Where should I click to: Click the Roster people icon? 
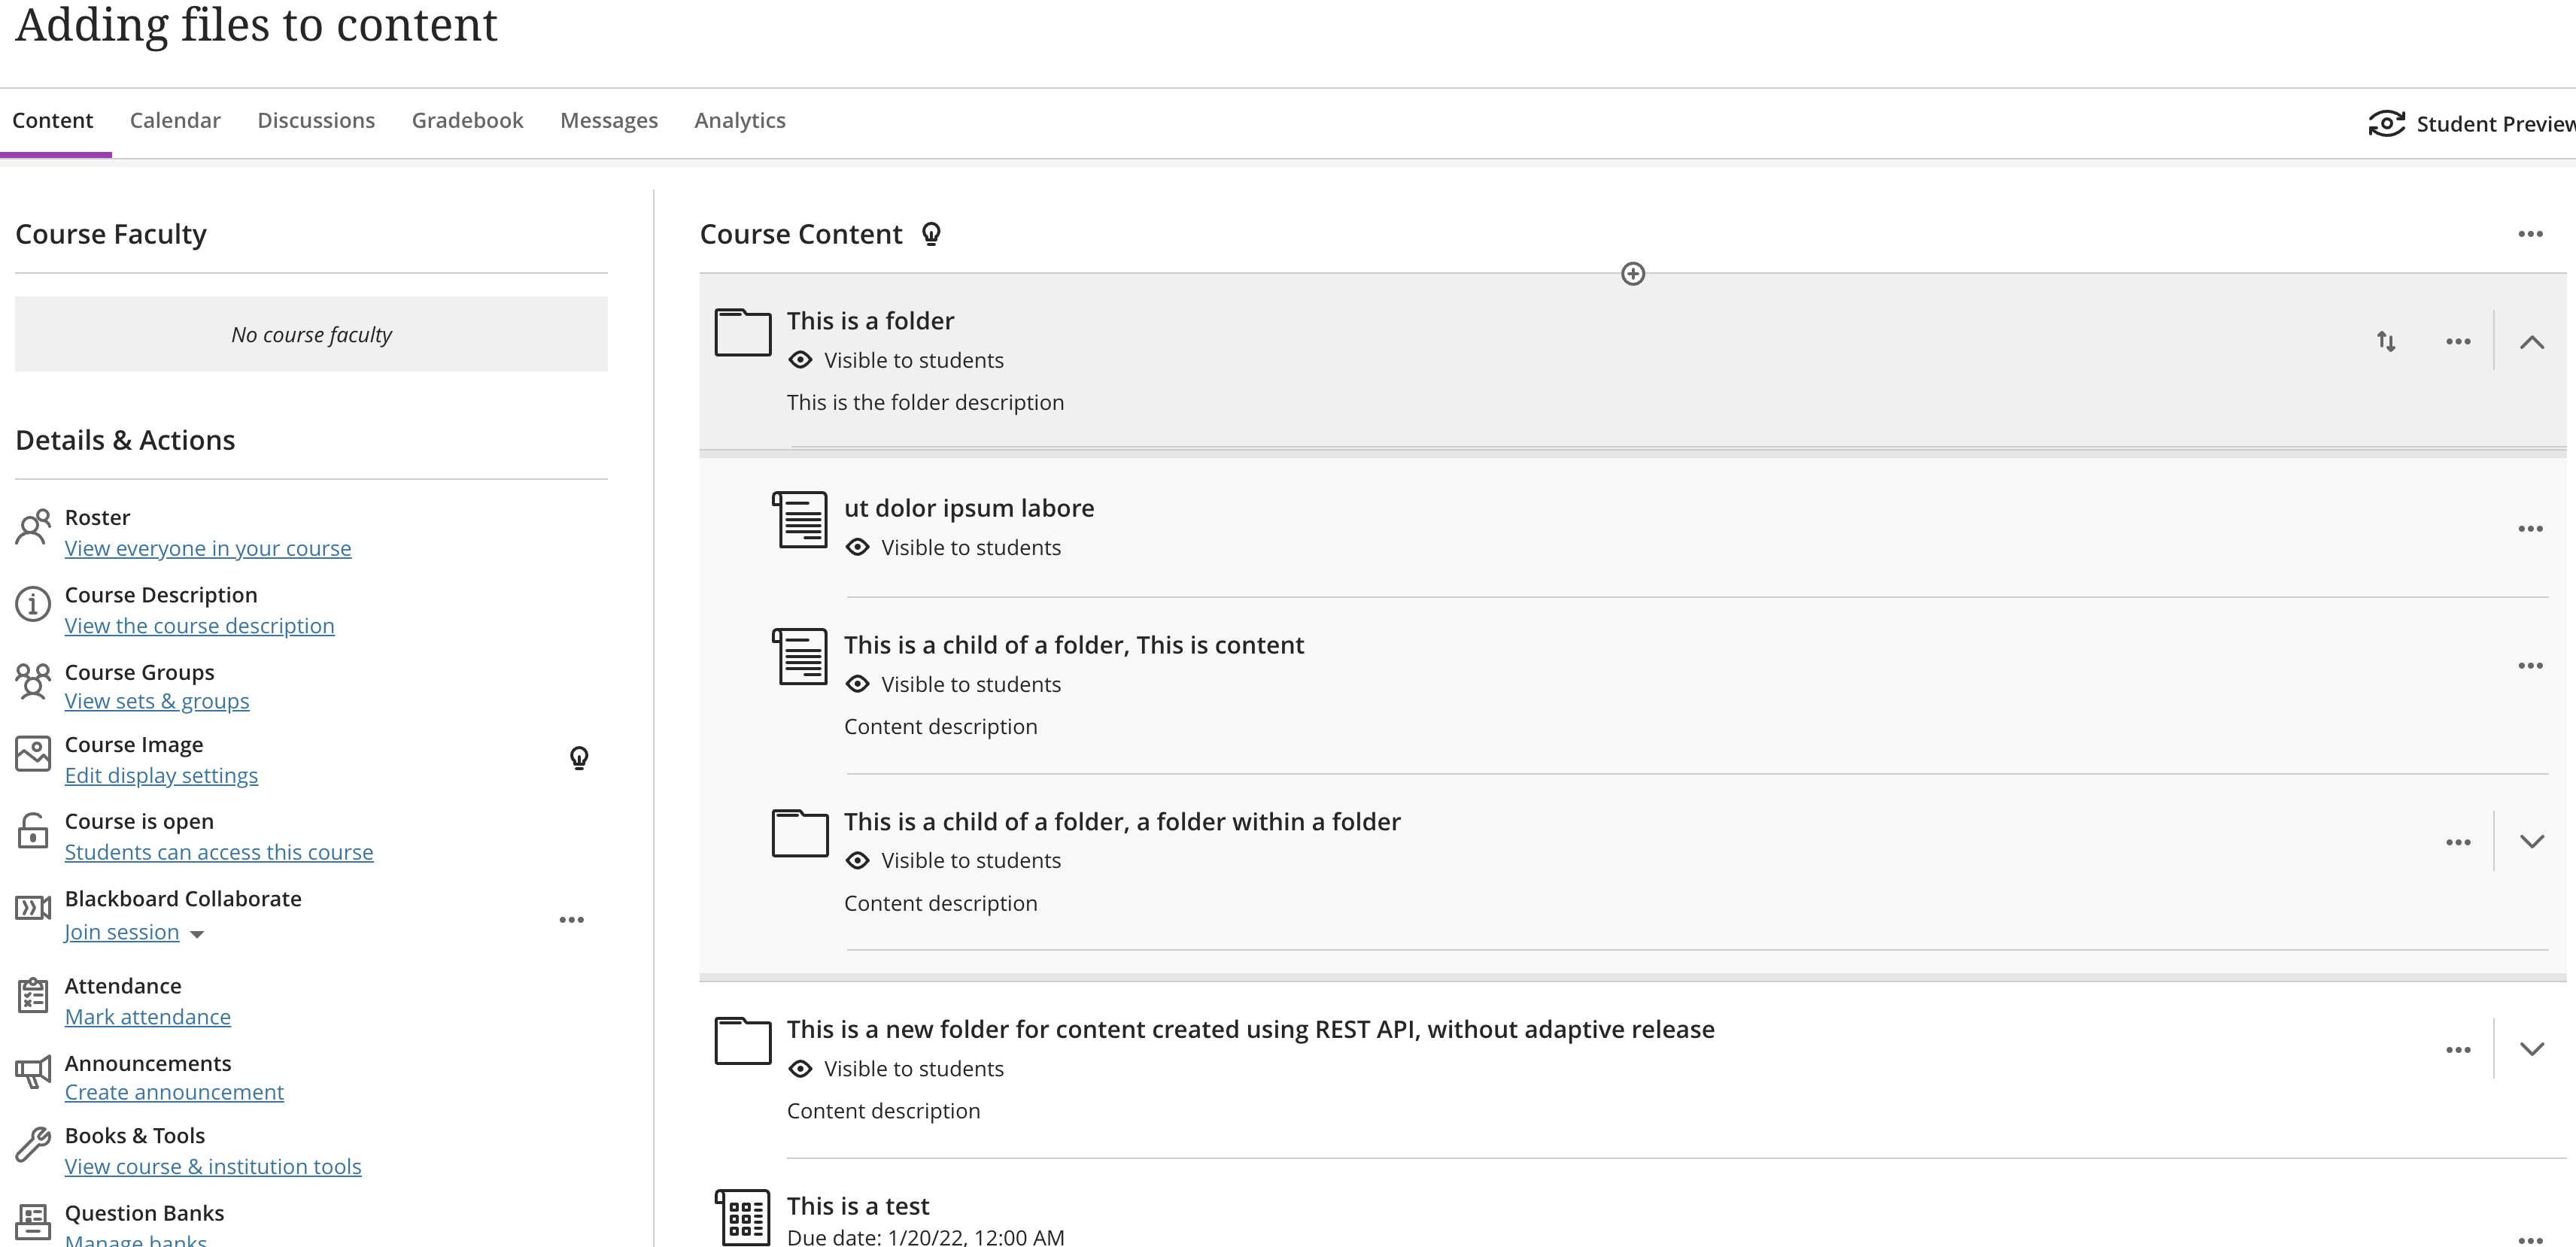(x=33, y=527)
